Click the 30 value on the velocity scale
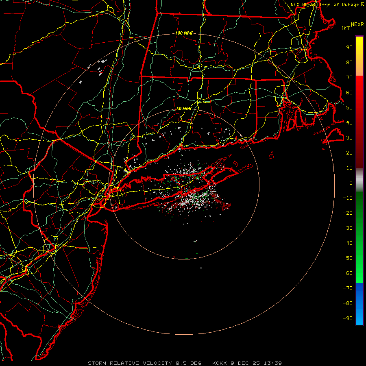Viewport: 366px width, 366px height. coord(349,138)
